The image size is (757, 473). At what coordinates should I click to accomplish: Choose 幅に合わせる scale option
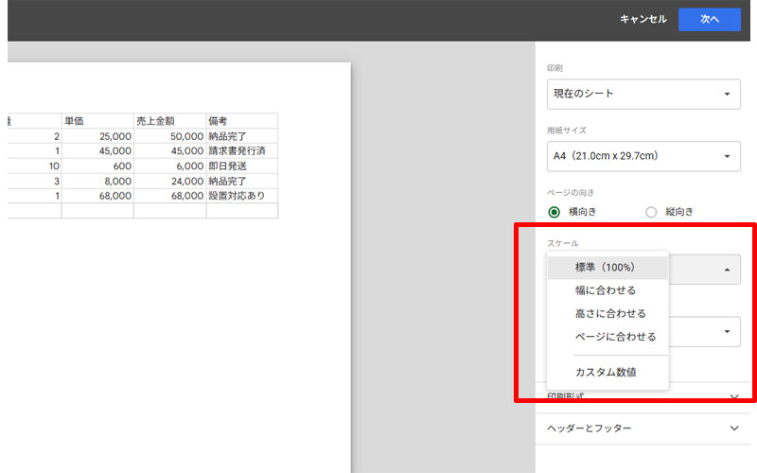(607, 290)
